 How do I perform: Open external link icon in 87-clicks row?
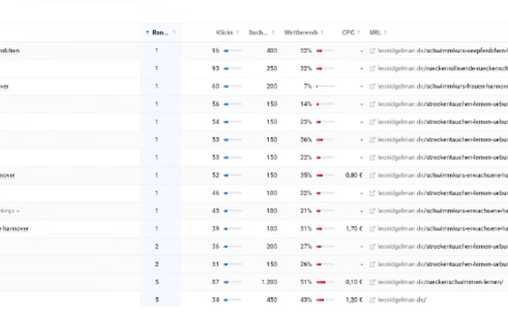[x=372, y=282]
